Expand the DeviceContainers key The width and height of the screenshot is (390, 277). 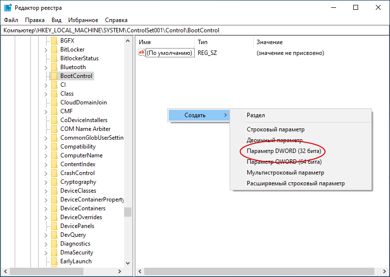(46, 209)
